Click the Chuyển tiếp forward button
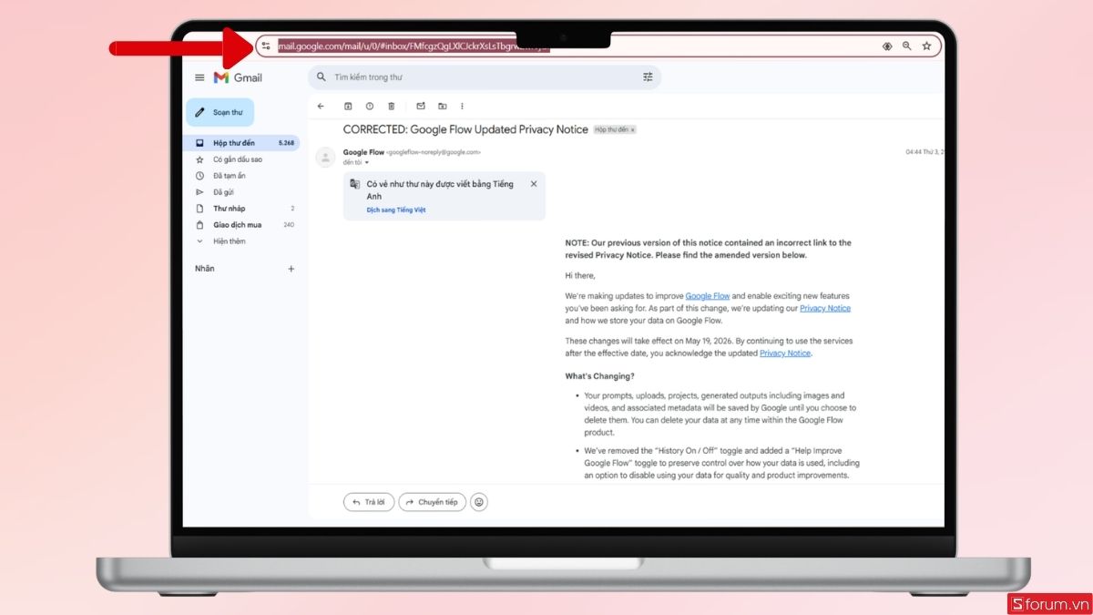Screen dimensions: 1093x615 (433, 502)
